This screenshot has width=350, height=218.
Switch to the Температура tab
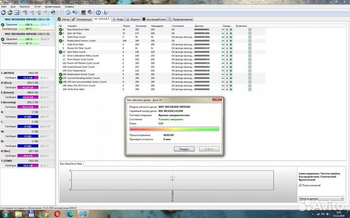(x=82, y=19)
